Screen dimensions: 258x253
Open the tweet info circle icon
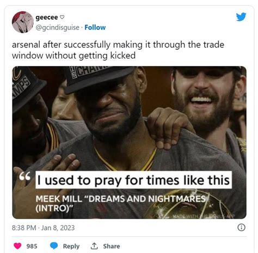coord(241,227)
